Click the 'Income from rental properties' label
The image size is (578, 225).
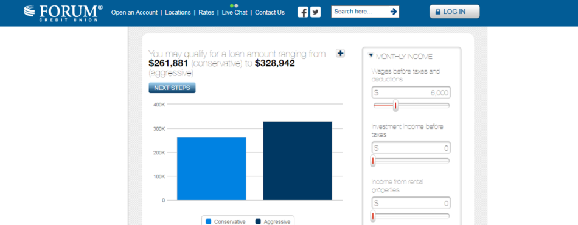click(398, 185)
